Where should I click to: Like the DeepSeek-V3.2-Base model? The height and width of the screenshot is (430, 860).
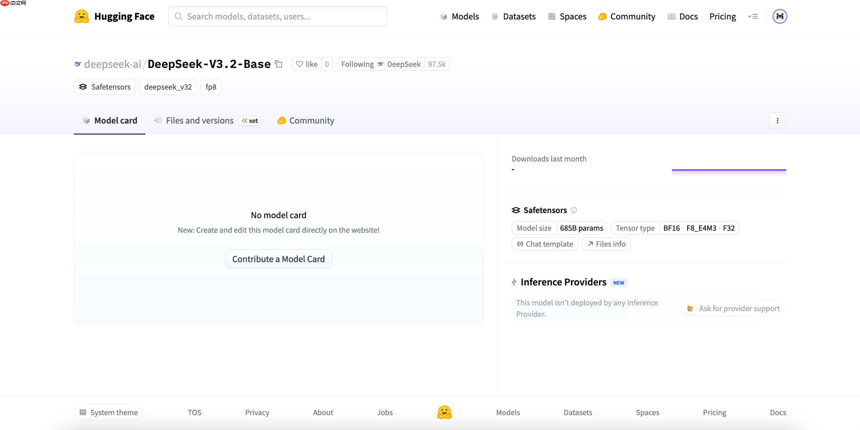click(x=308, y=64)
